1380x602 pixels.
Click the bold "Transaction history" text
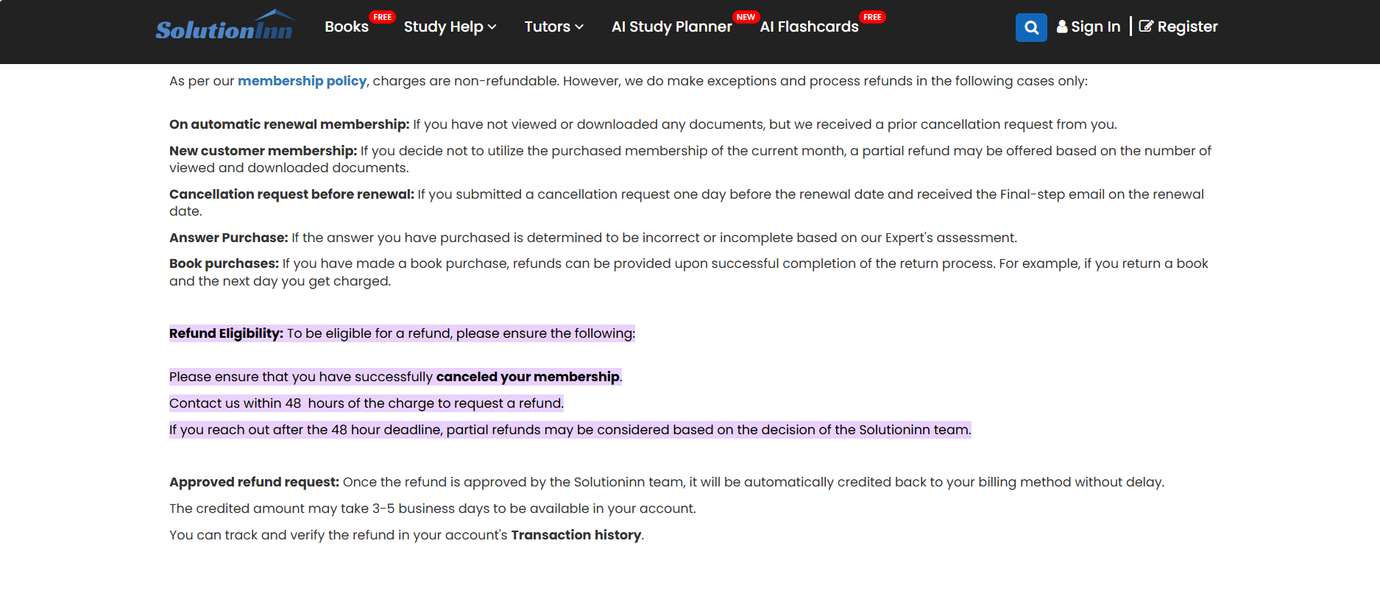coord(576,535)
